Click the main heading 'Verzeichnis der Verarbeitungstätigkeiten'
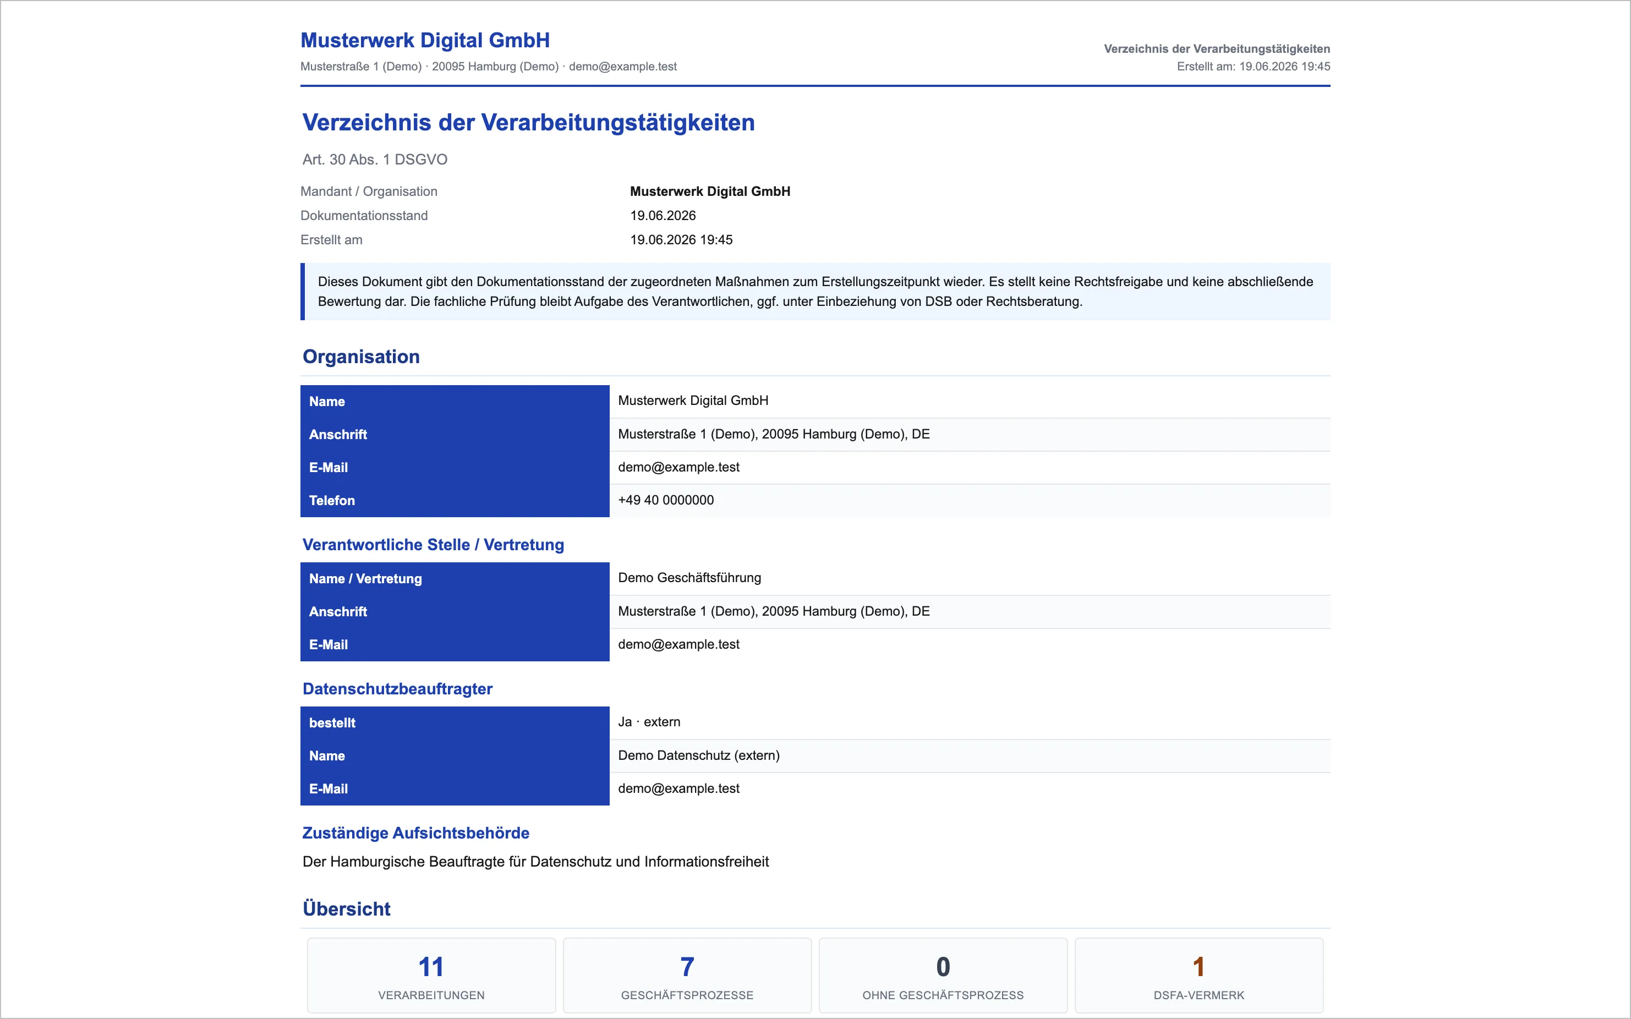This screenshot has width=1631, height=1019. [528, 123]
